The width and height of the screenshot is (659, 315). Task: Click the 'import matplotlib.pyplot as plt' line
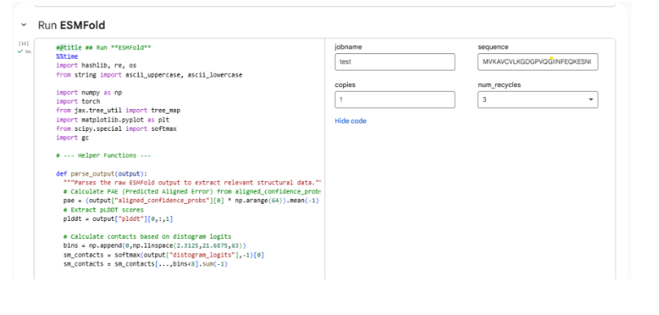coord(111,119)
